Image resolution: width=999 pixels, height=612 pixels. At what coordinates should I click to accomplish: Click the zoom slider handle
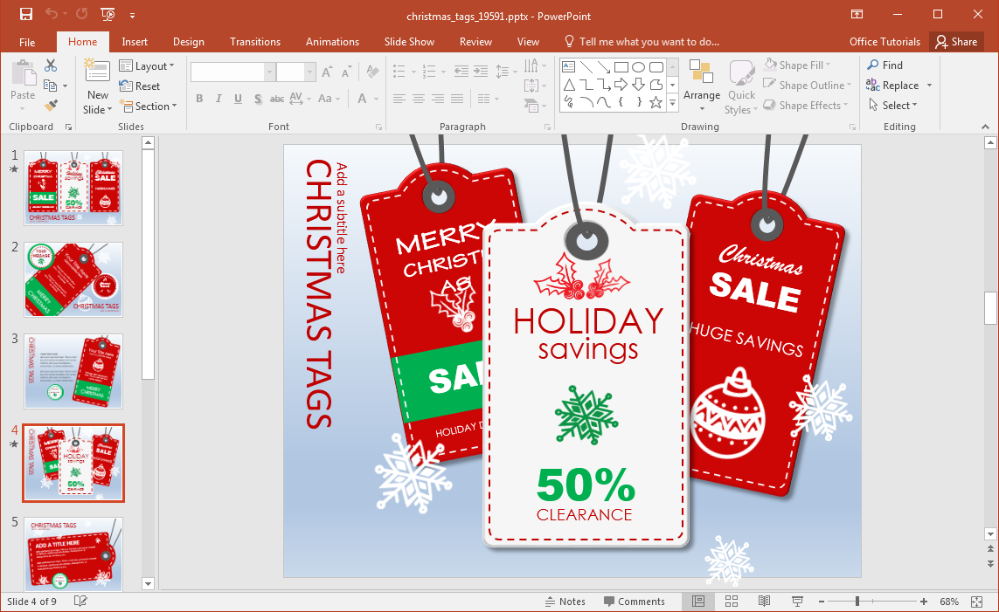[x=857, y=602]
